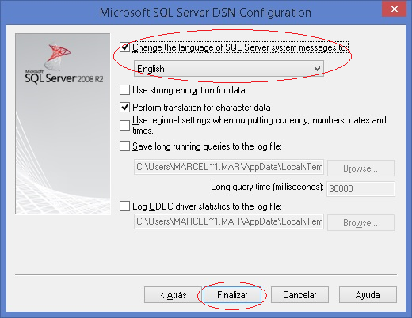Click the ODBC statistics log file path field
This screenshot has width=412, height=318.
point(229,221)
